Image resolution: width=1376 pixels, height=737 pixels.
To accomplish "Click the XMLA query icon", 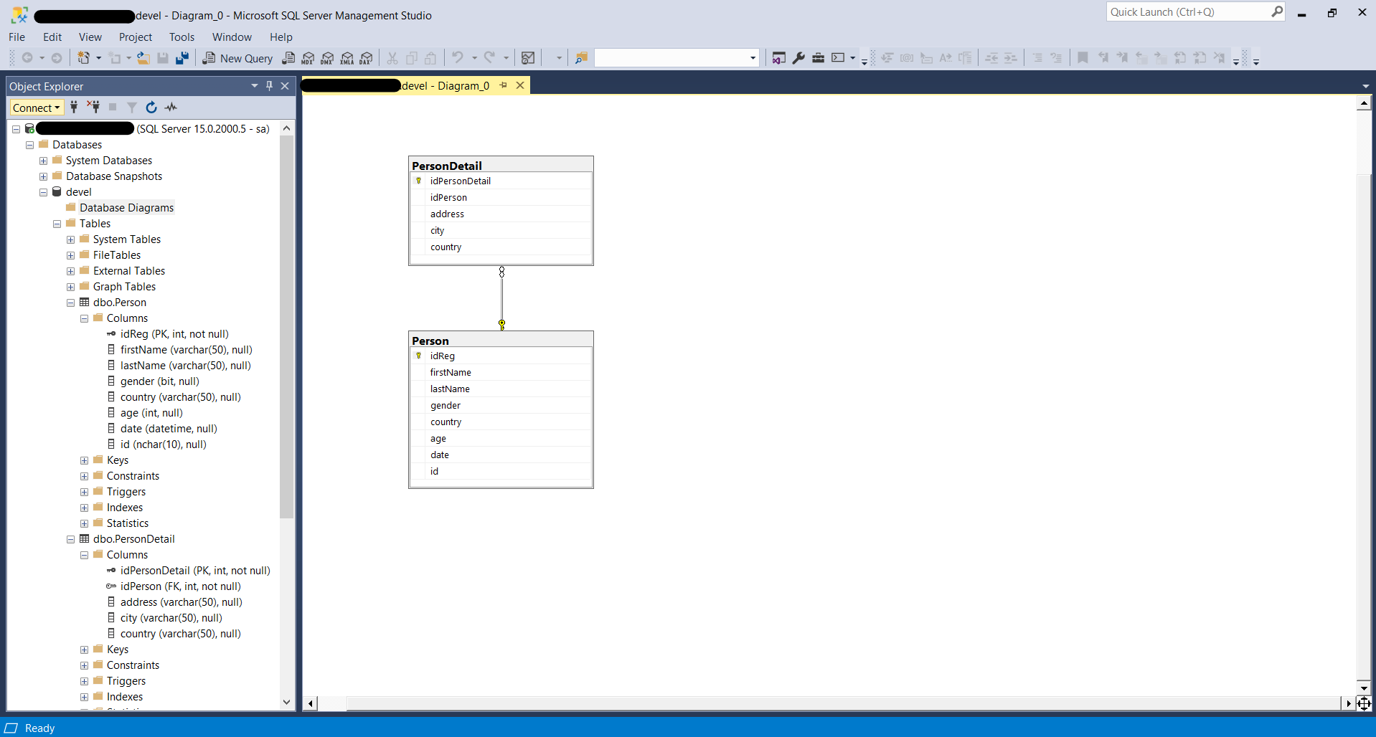I will tap(347, 58).
